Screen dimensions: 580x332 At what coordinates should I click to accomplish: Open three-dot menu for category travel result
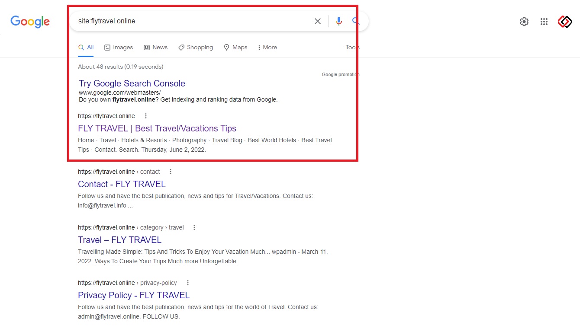[194, 227]
